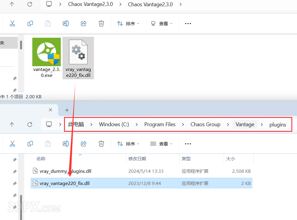The width and height of the screenshot is (297, 220).
Task: Click the Copy icon in lower window toolbar
Action: click(30, 144)
